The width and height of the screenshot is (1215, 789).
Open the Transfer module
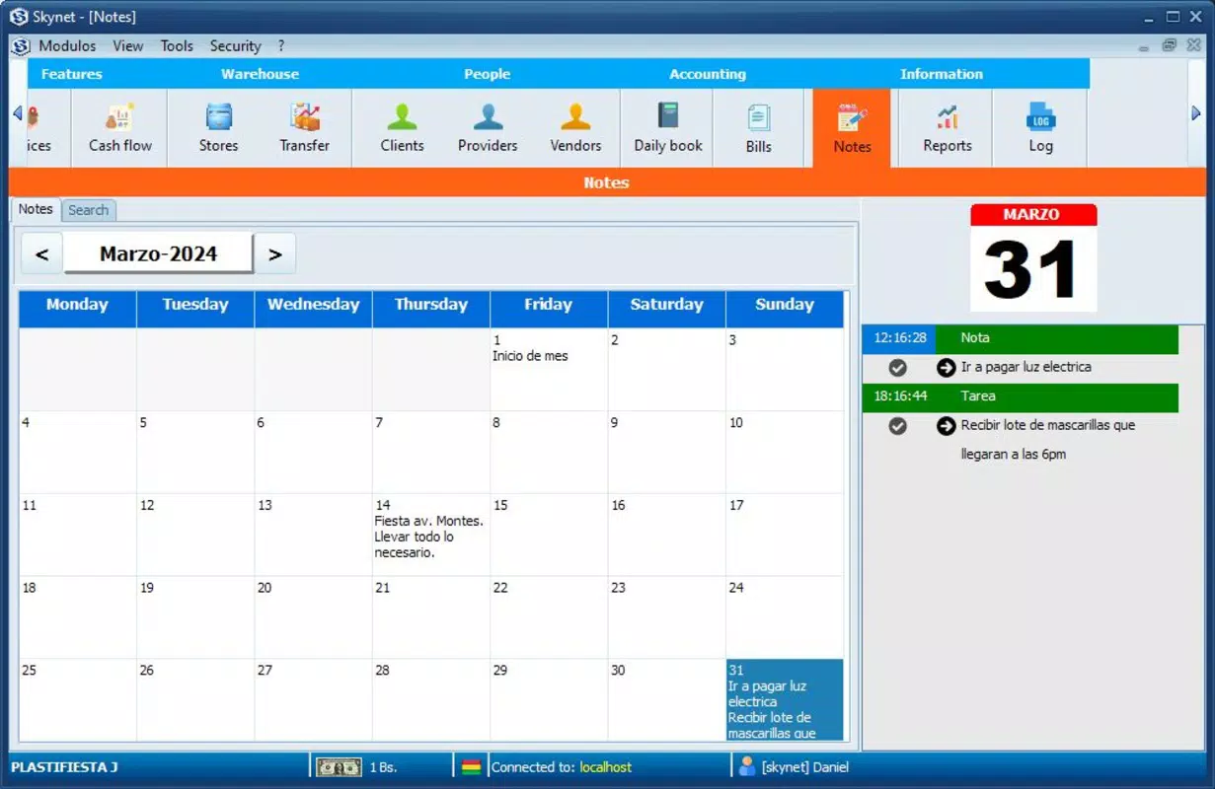point(304,128)
